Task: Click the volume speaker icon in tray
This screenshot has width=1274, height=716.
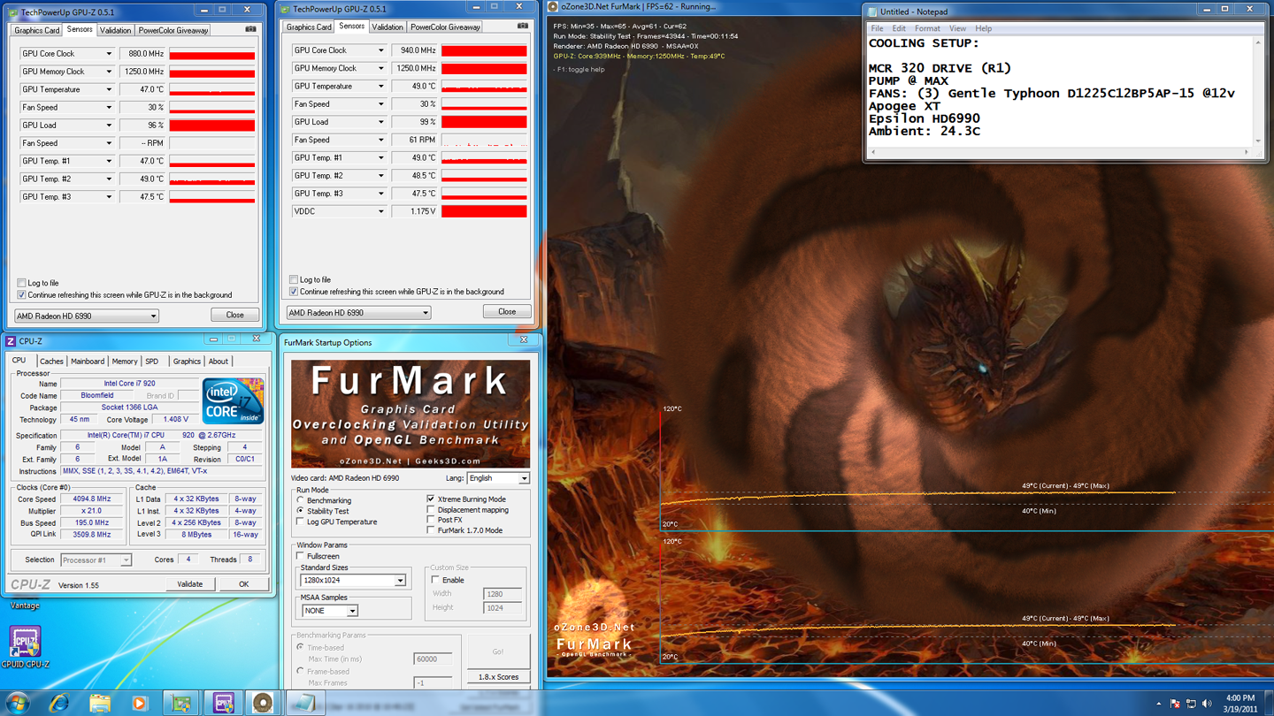Action: pos(1207,704)
